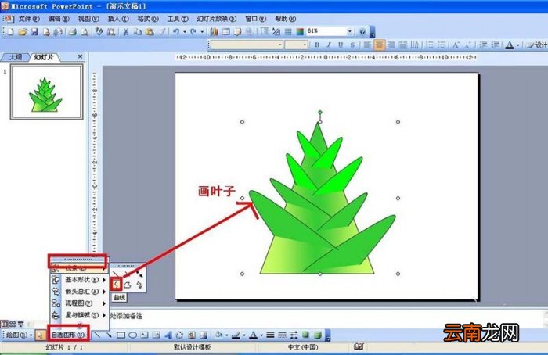The width and height of the screenshot is (548, 355).
Task: Select the Rectangle drawing tool
Action: click(x=121, y=335)
